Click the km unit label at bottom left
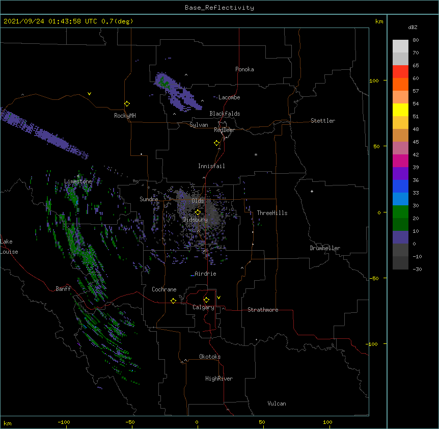Image resolution: width=439 pixels, height=429 pixels. (x=8, y=423)
